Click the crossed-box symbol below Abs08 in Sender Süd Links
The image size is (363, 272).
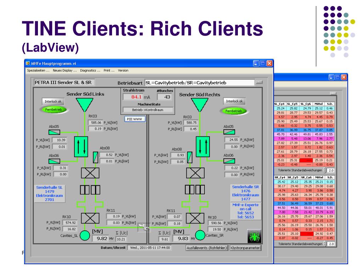point(90,173)
